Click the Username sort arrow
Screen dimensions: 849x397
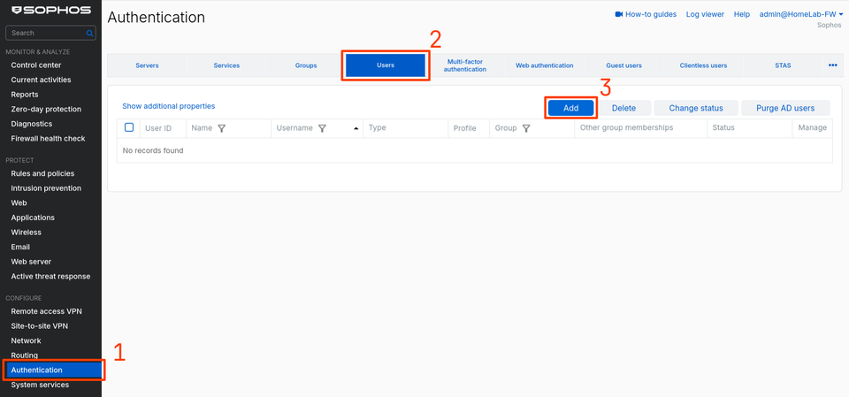point(356,128)
